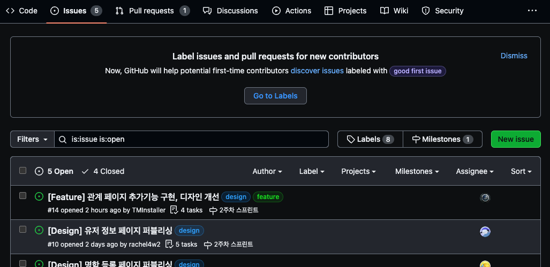The height and width of the screenshot is (267, 550).
Task: Open author rachel4w2's issues
Action: coord(145,244)
